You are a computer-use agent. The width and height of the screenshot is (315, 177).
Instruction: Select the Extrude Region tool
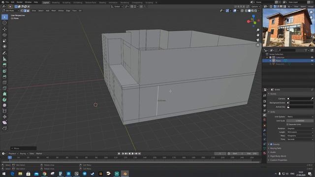click(4, 65)
